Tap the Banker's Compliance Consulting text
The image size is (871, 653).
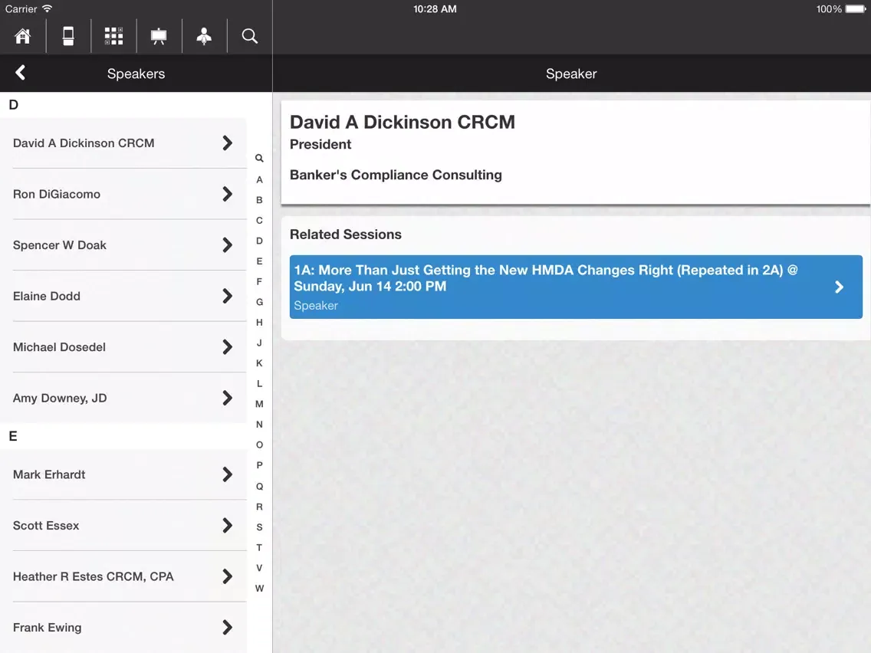pos(396,175)
